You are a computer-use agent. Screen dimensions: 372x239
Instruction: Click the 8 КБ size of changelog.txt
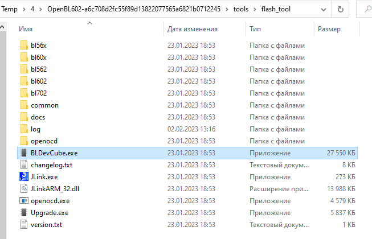[x=349, y=165]
